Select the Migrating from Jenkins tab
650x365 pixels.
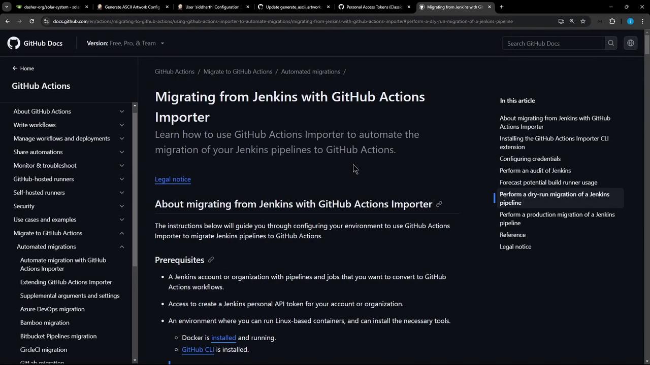pyautogui.click(x=454, y=7)
